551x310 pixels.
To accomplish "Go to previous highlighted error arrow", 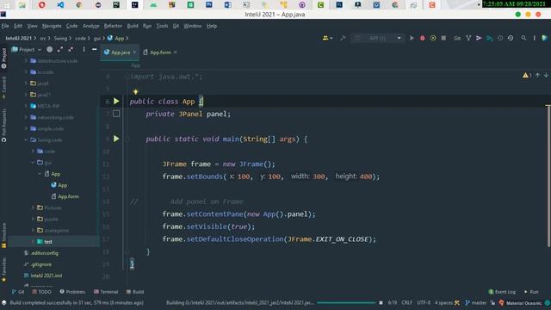I will point(537,75).
